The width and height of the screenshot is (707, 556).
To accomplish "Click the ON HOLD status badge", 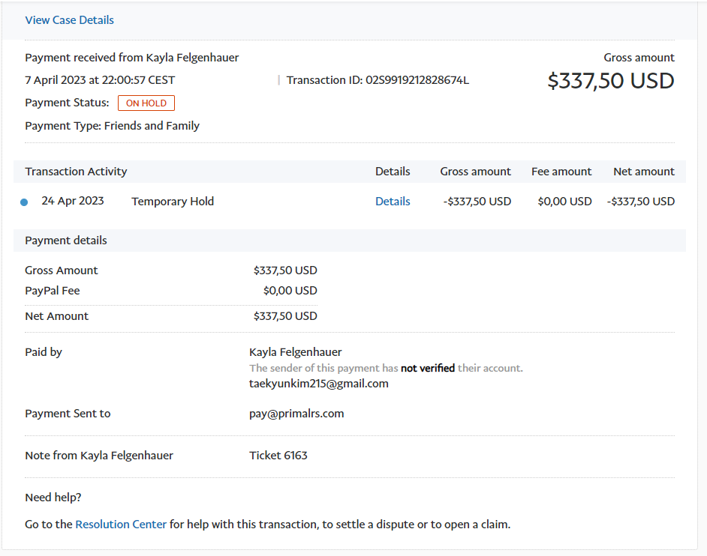I will click(146, 103).
